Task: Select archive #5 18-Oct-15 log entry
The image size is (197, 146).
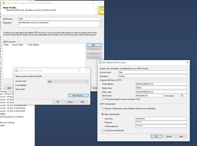Action: pyautogui.click(x=12, y=108)
